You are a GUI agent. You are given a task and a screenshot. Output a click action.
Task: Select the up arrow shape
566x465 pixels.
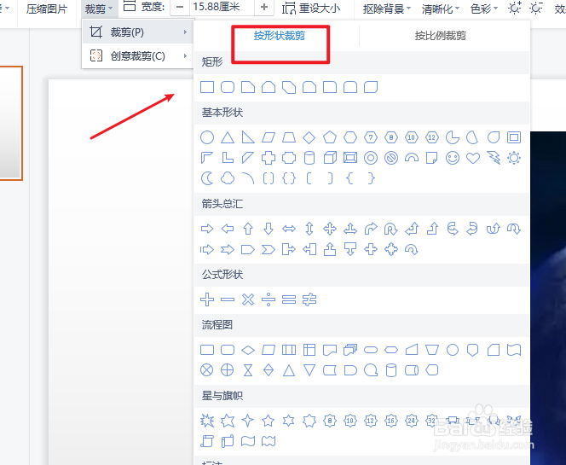(248, 229)
